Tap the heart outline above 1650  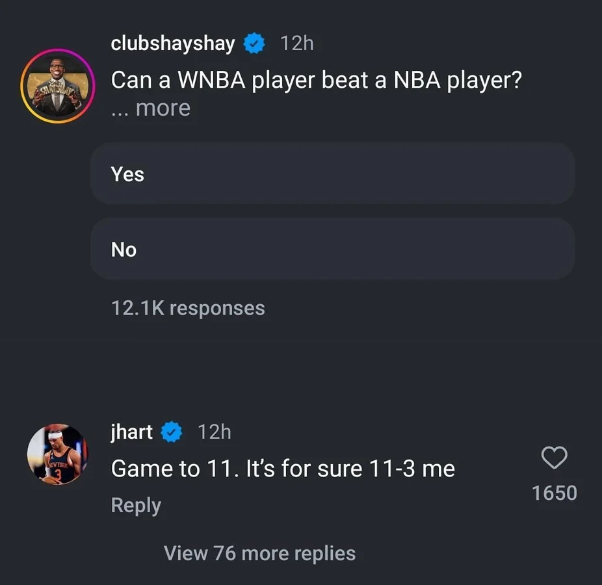pyautogui.click(x=554, y=458)
